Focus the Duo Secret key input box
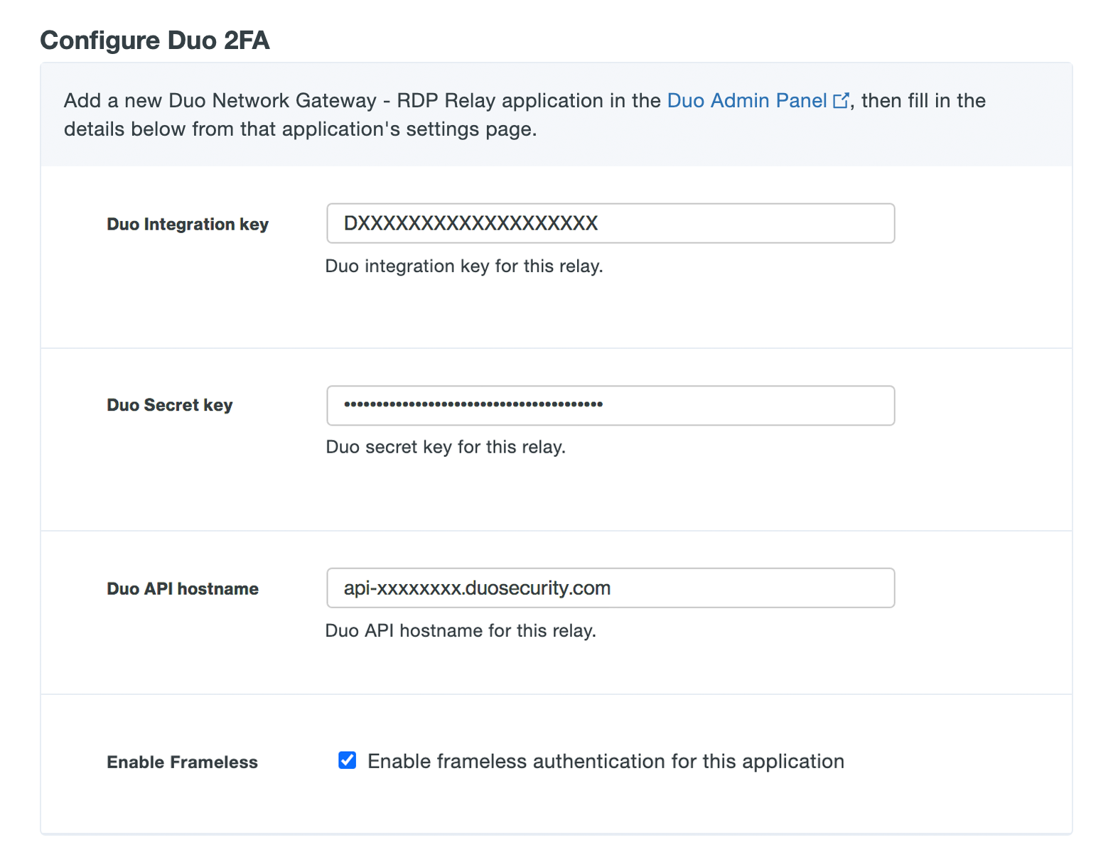This screenshot has width=1113, height=852. 610,405
